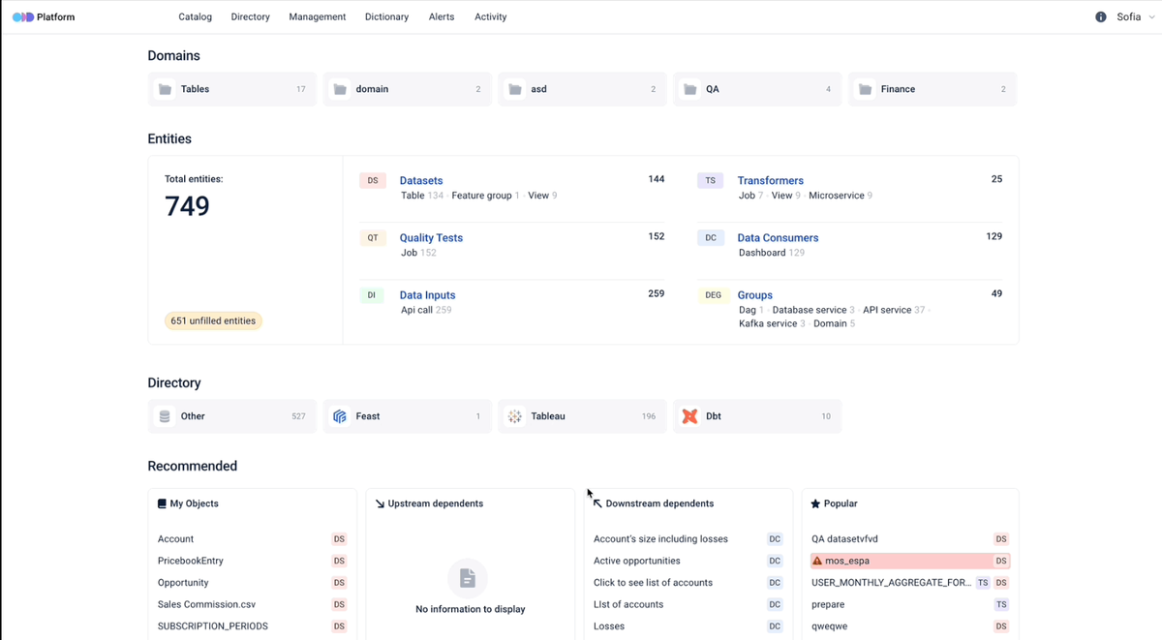
Task: Filter Groups by Database service 3
Action: point(813,310)
